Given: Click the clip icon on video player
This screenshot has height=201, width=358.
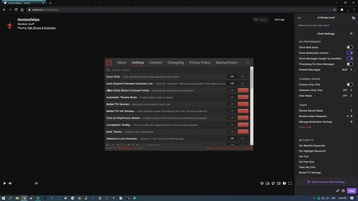Looking at the screenshot, I should [x=273, y=183].
